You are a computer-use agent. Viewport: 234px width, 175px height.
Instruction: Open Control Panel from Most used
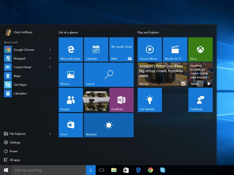point(28,67)
